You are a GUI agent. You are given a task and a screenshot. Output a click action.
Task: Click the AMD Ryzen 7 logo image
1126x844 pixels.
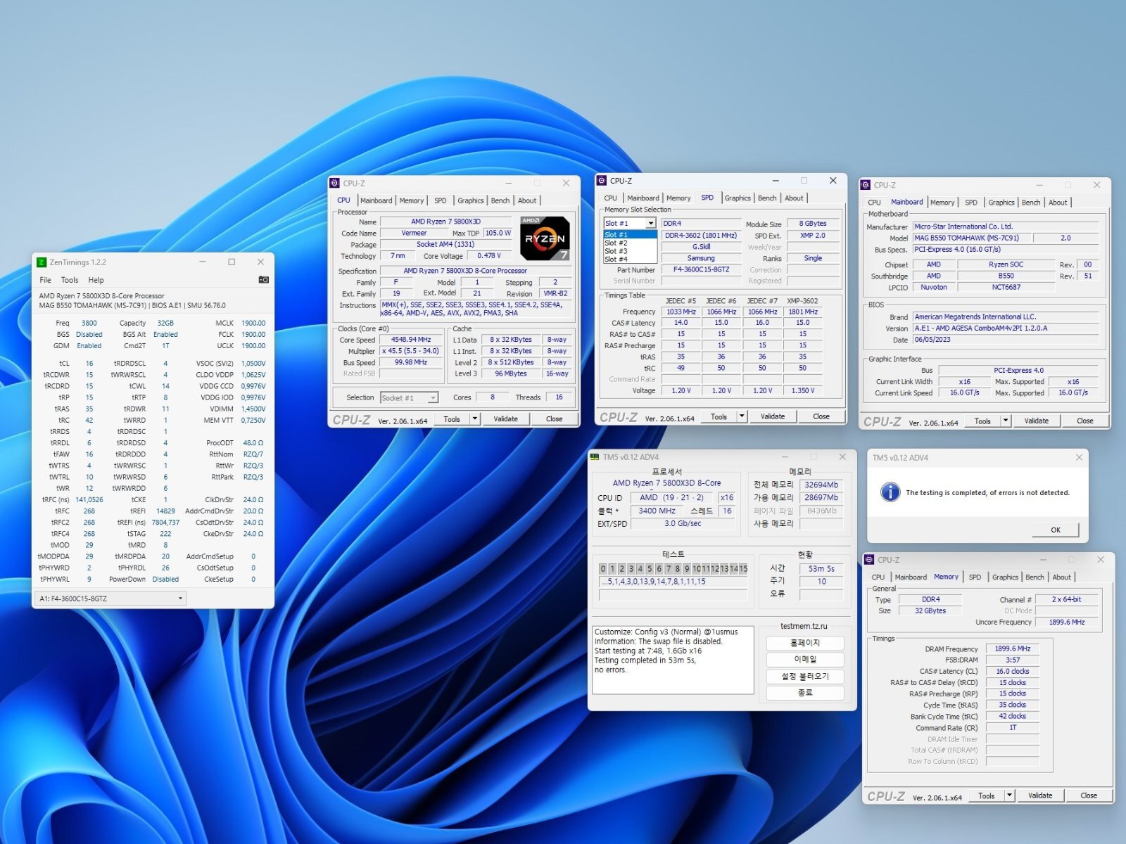click(544, 238)
